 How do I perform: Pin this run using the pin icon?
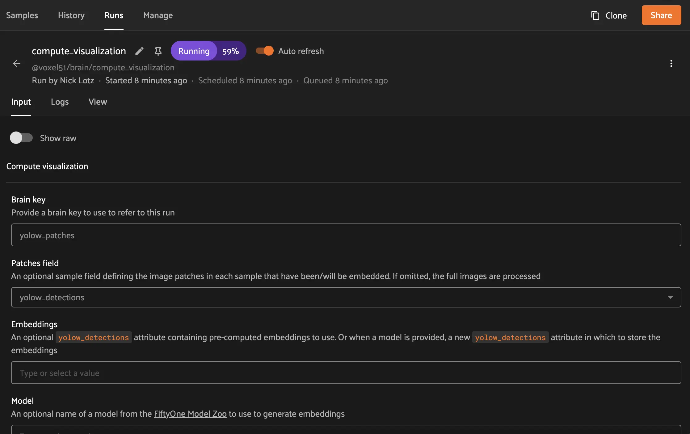(x=158, y=51)
